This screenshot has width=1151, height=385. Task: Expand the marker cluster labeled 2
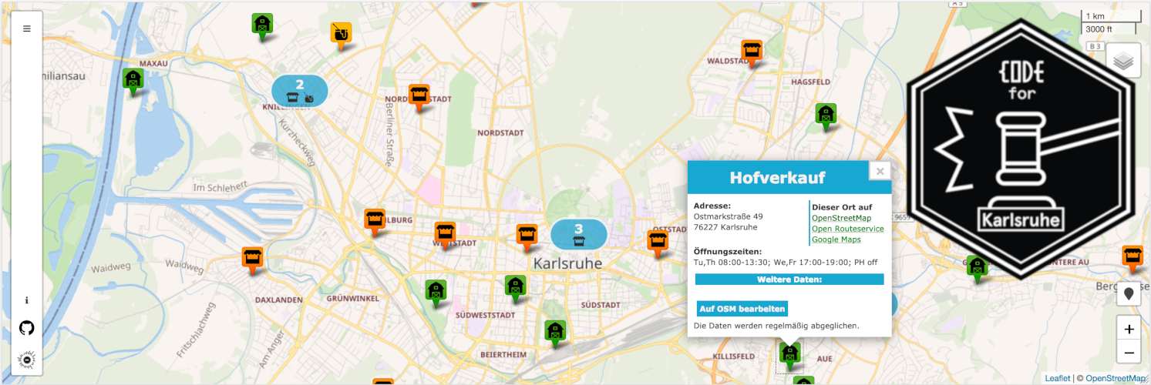[300, 90]
